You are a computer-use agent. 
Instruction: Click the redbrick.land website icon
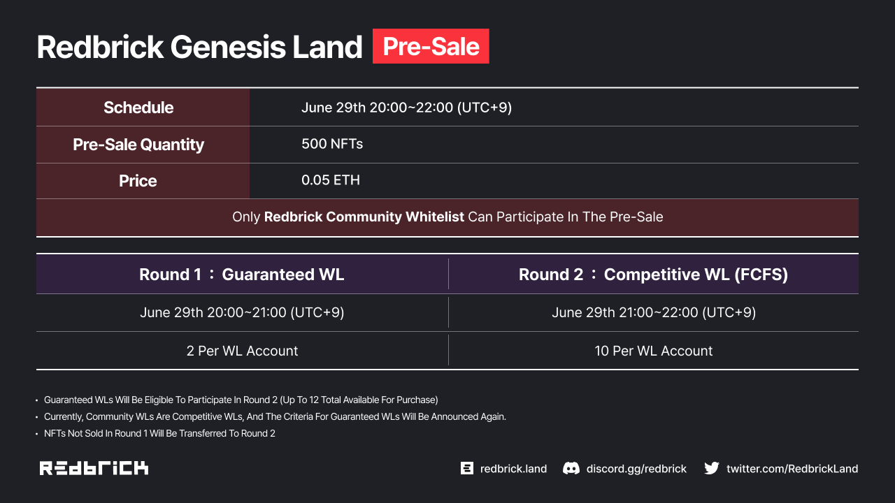(467, 468)
